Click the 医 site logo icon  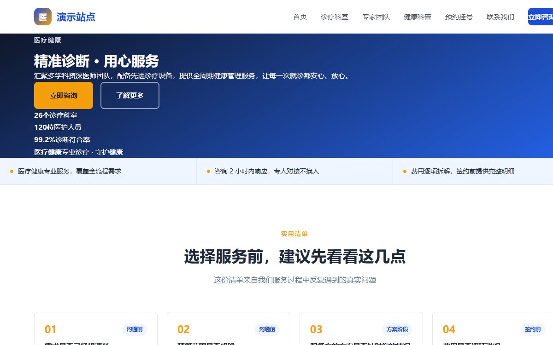pyautogui.click(x=43, y=17)
